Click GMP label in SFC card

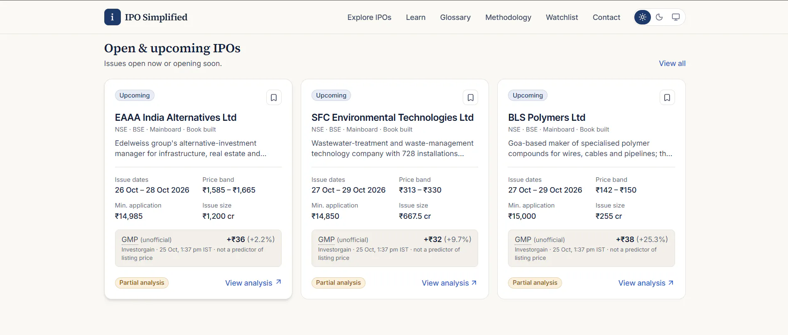click(x=326, y=240)
